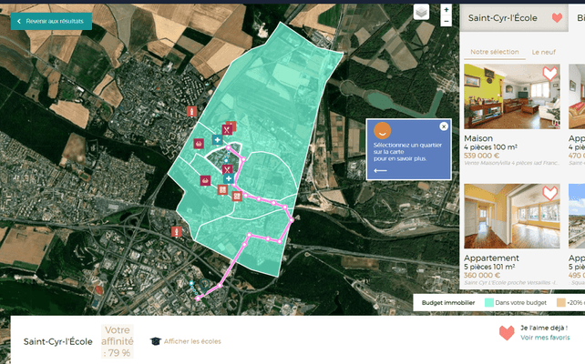Open the map layers selector icon
Screen dimensions: 585x364
421,12
